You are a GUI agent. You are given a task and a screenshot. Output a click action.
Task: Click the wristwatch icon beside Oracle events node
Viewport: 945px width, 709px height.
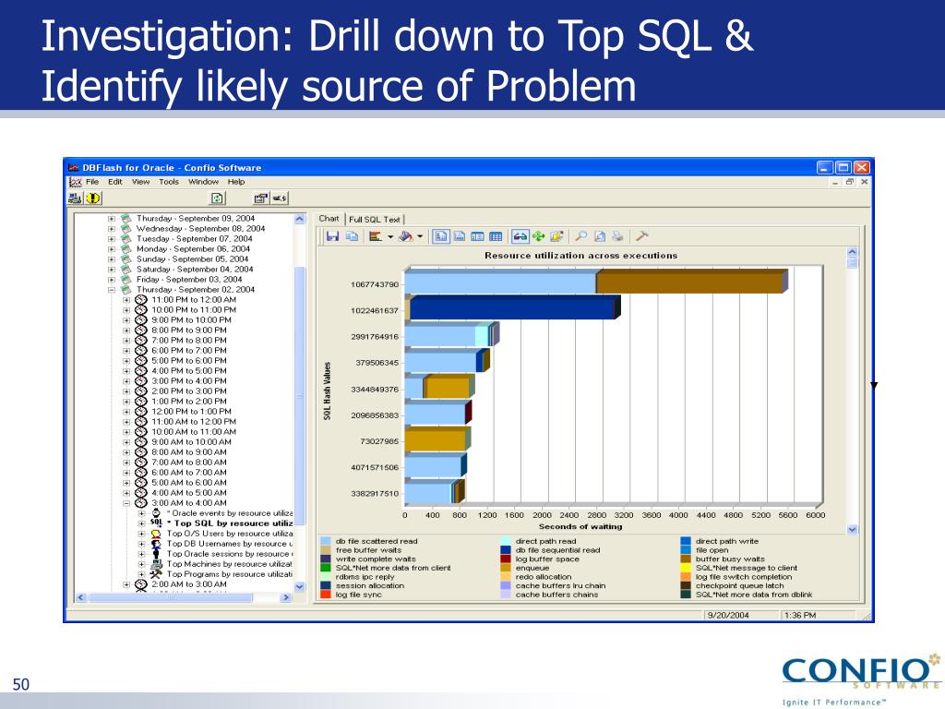pyautogui.click(x=156, y=513)
